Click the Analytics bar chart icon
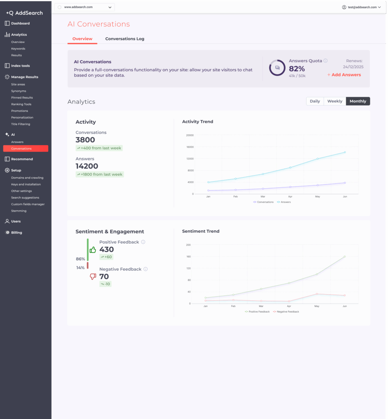The height and width of the screenshot is (419, 388). click(7, 35)
